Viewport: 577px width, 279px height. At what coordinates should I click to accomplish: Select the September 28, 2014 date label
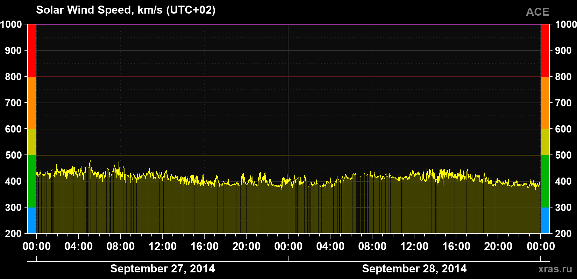[414, 269]
